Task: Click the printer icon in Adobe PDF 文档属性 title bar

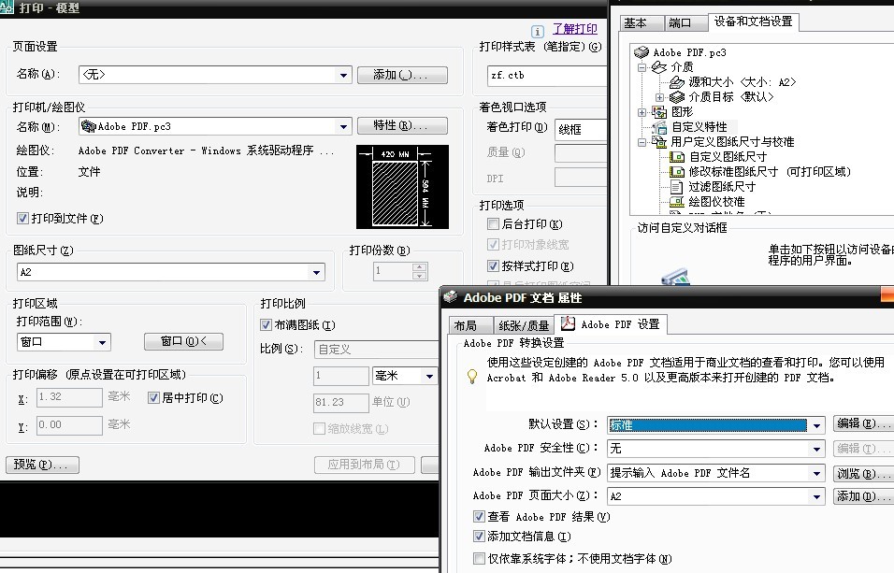Action: click(451, 296)
